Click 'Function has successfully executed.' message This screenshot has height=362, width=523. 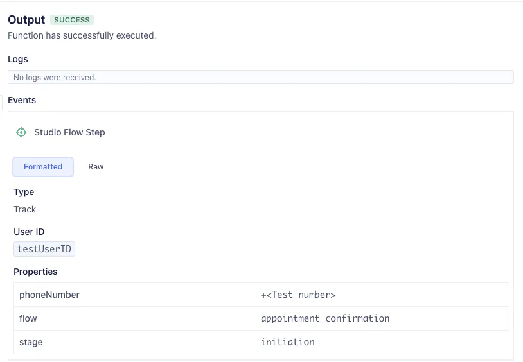[x=82, y=35]
